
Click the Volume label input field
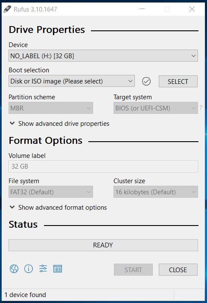pos(103,166)
